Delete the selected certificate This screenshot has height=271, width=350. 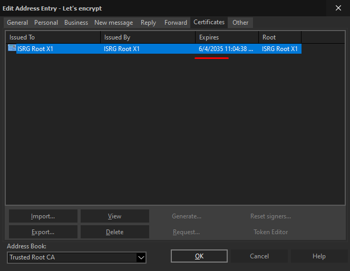[x=115, y=232]
